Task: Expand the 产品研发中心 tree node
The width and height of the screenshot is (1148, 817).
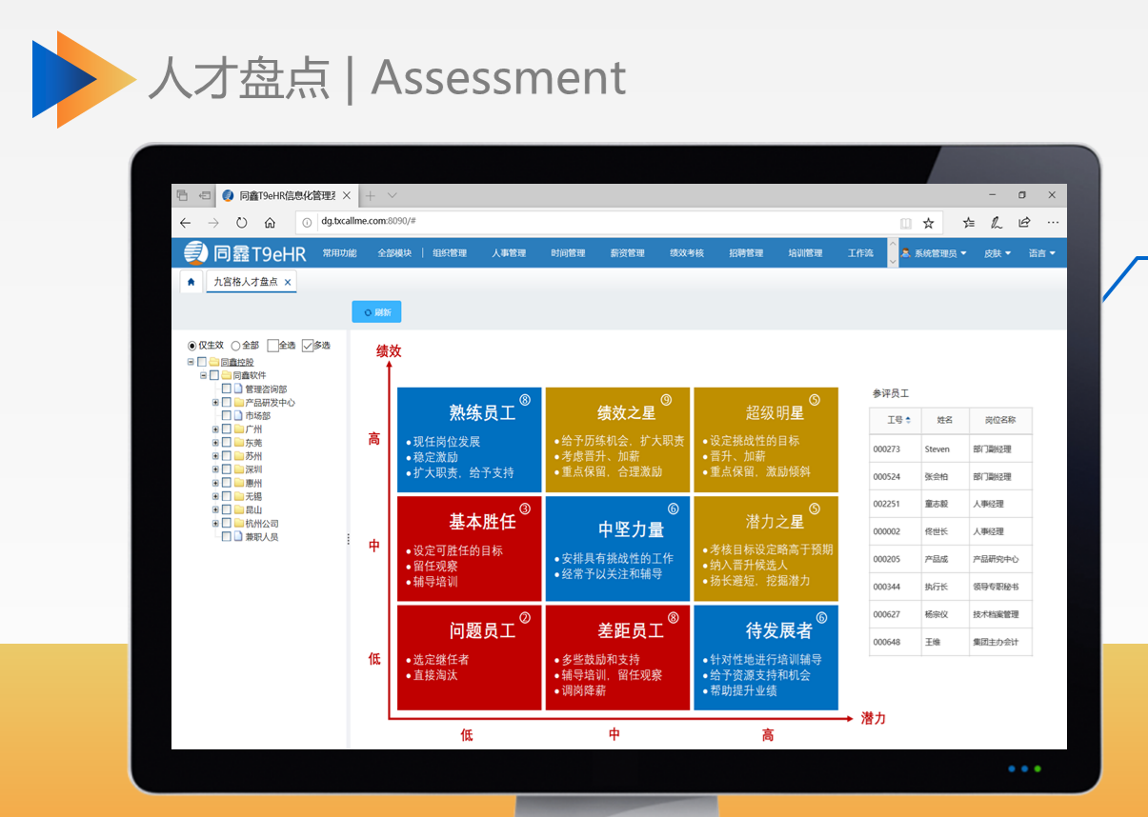Action: [215, 402]
